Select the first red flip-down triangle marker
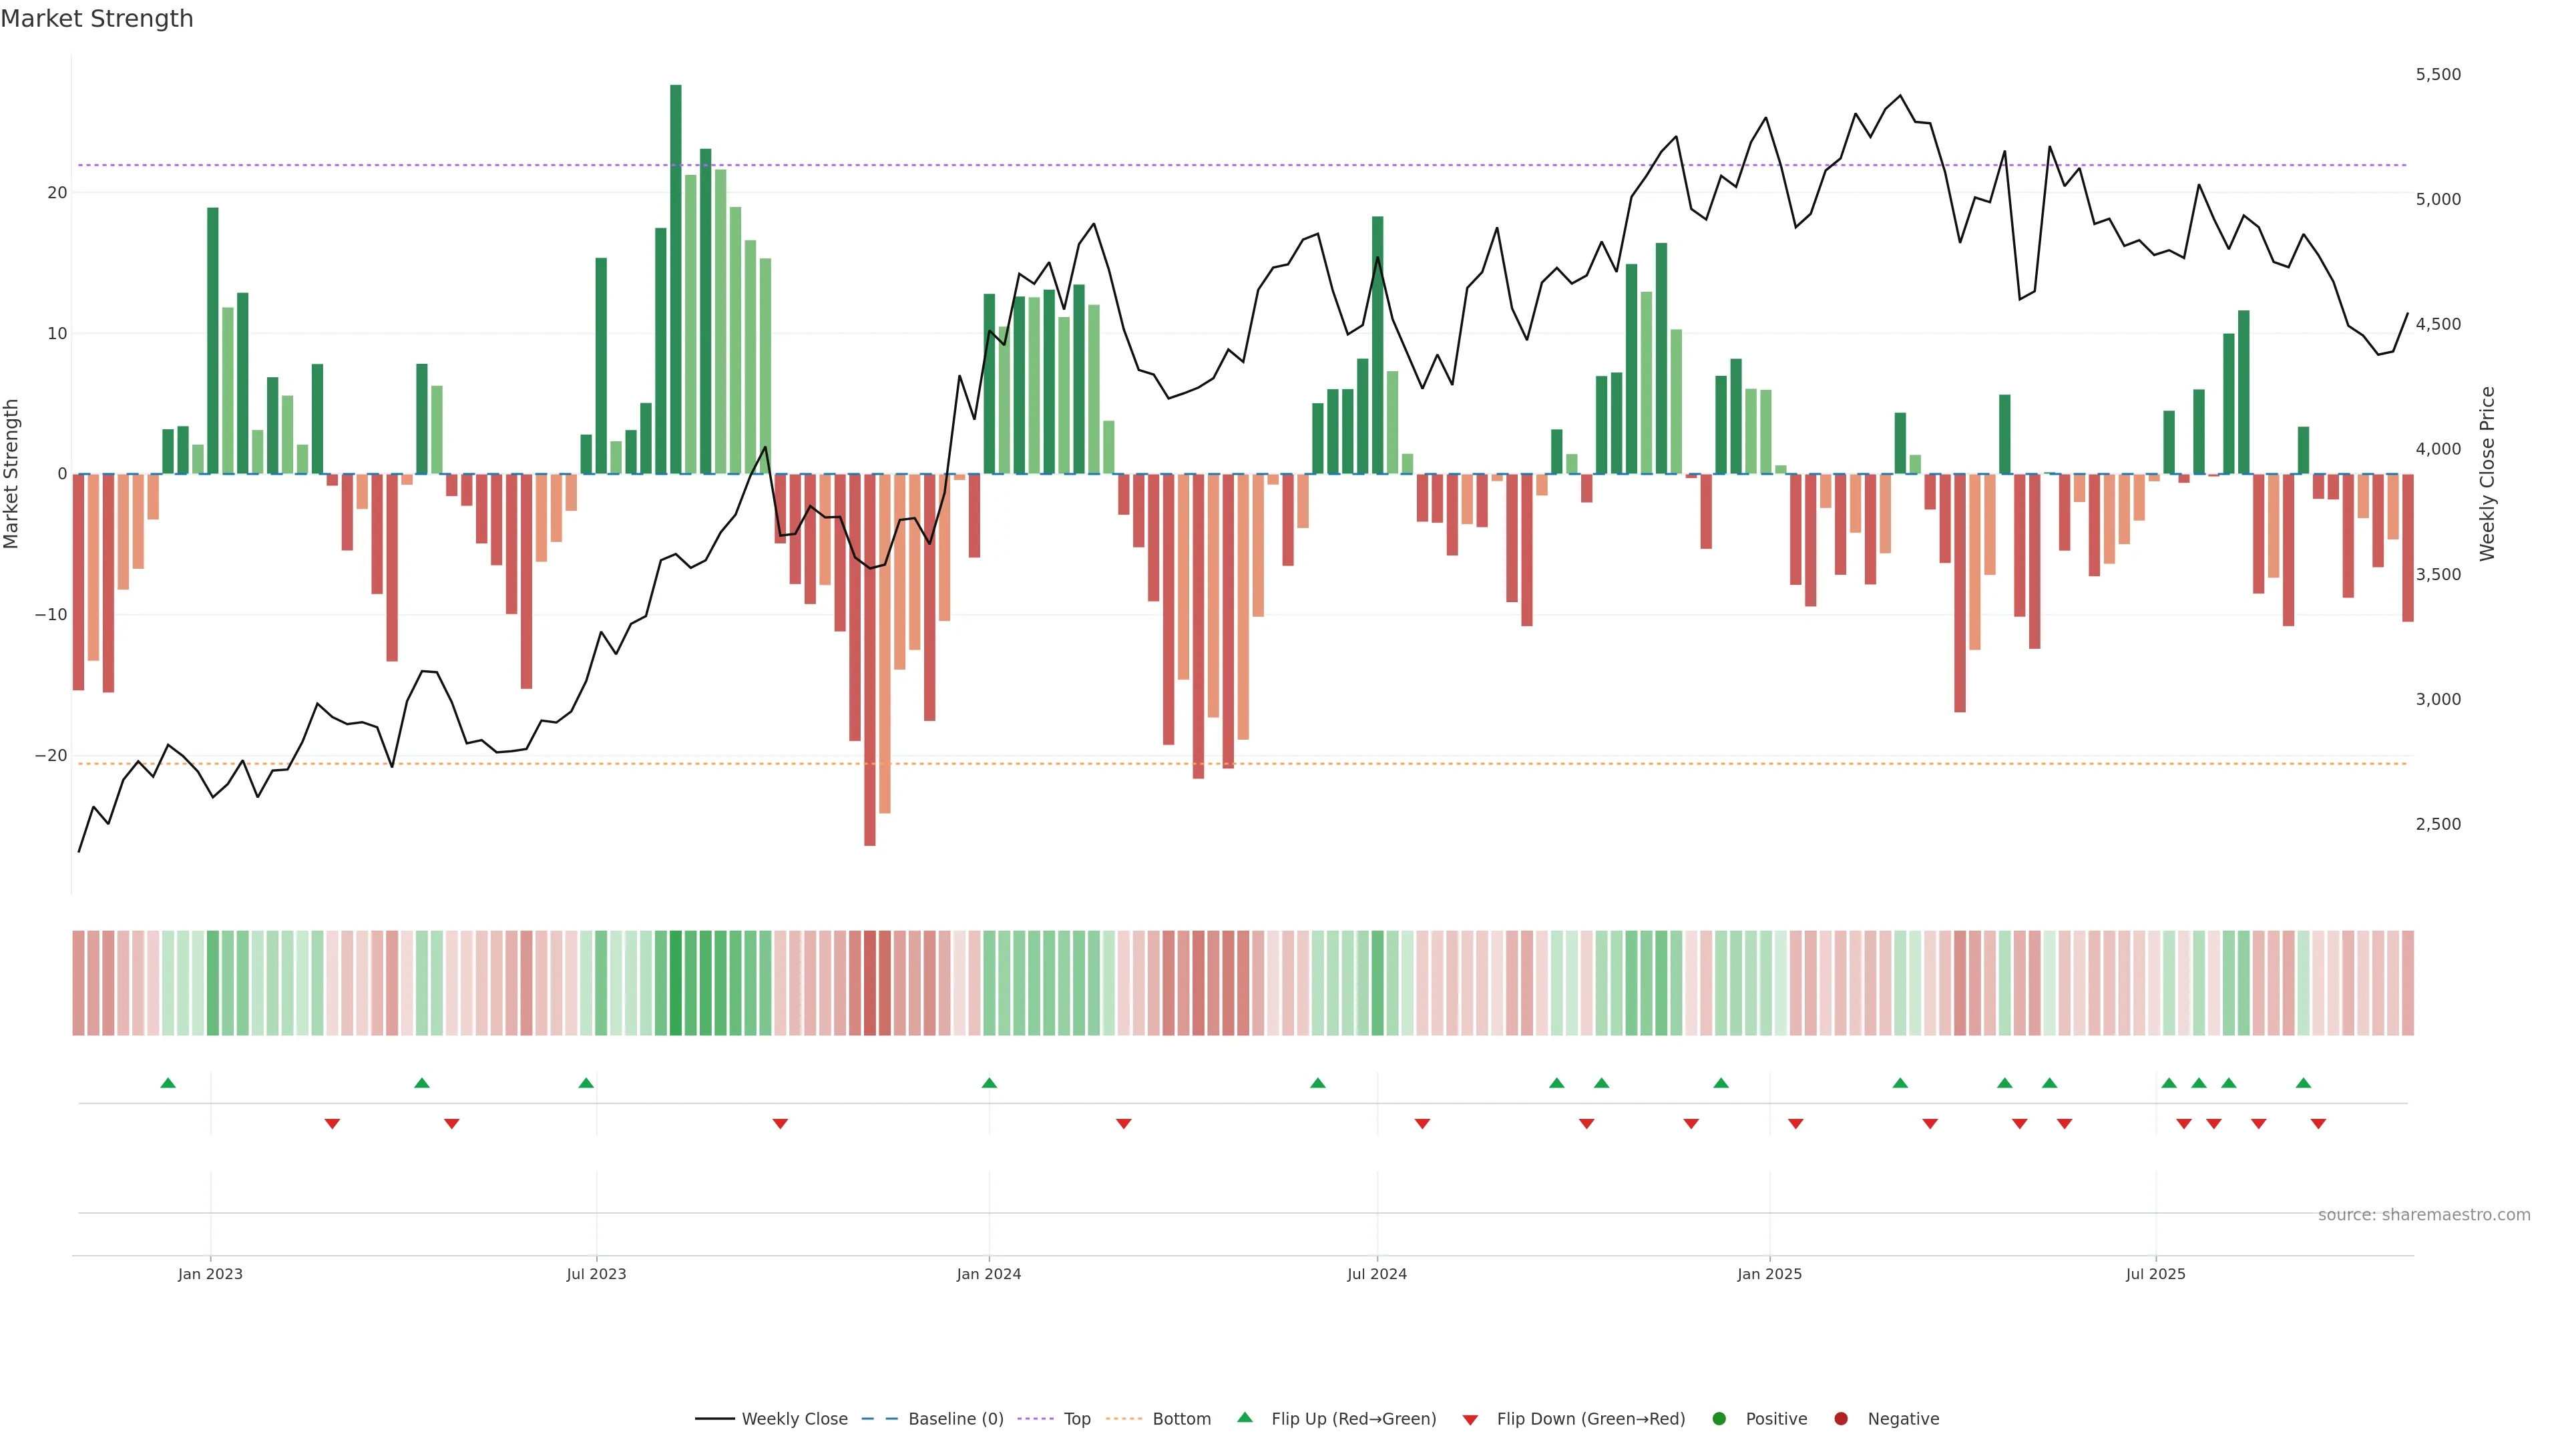The width and height of the screenshot is (2564, 1442). pyautogui.click(x=333, y=1124)
